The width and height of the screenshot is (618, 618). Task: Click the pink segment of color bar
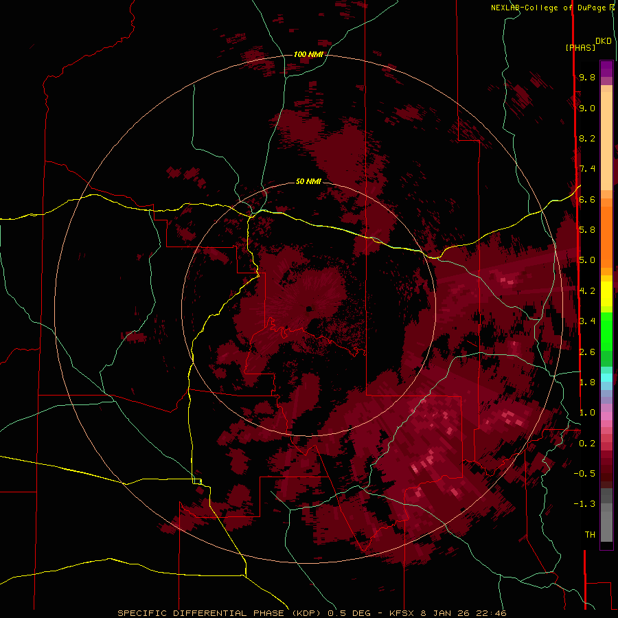tap(606, 416)
